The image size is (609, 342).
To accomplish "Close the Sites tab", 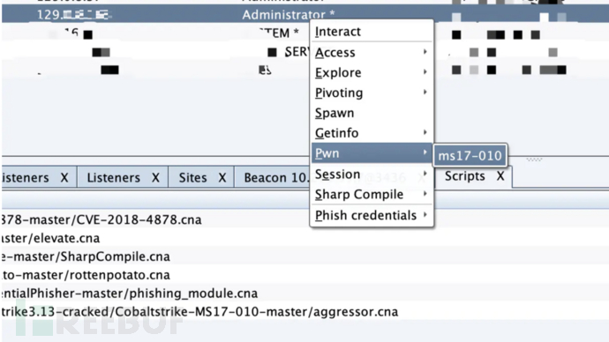I will click(x=222, y=177).
